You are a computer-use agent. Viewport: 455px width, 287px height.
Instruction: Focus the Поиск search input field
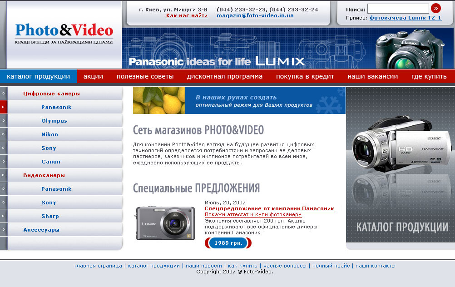[398, 9]
